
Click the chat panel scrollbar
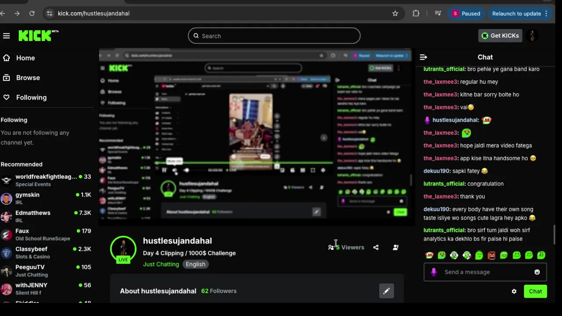click(554, 235)
